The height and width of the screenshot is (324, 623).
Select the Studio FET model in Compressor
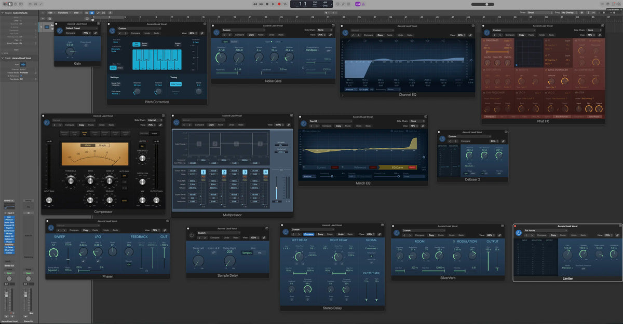[84, 133]
